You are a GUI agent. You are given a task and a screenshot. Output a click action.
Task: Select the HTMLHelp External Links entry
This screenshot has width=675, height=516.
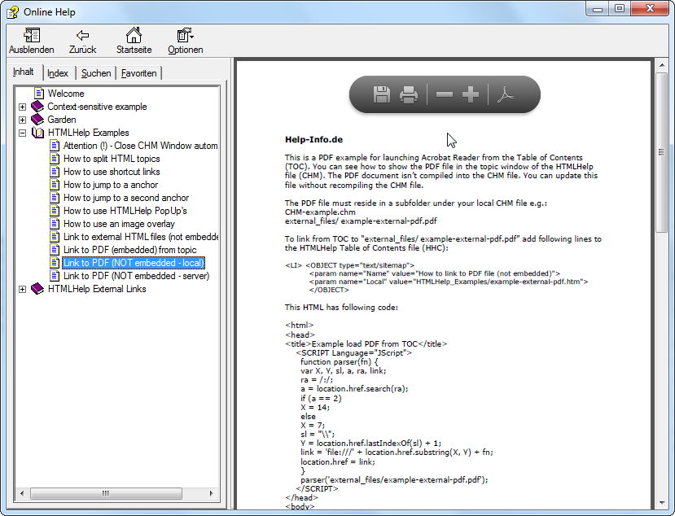coord(97,289)
